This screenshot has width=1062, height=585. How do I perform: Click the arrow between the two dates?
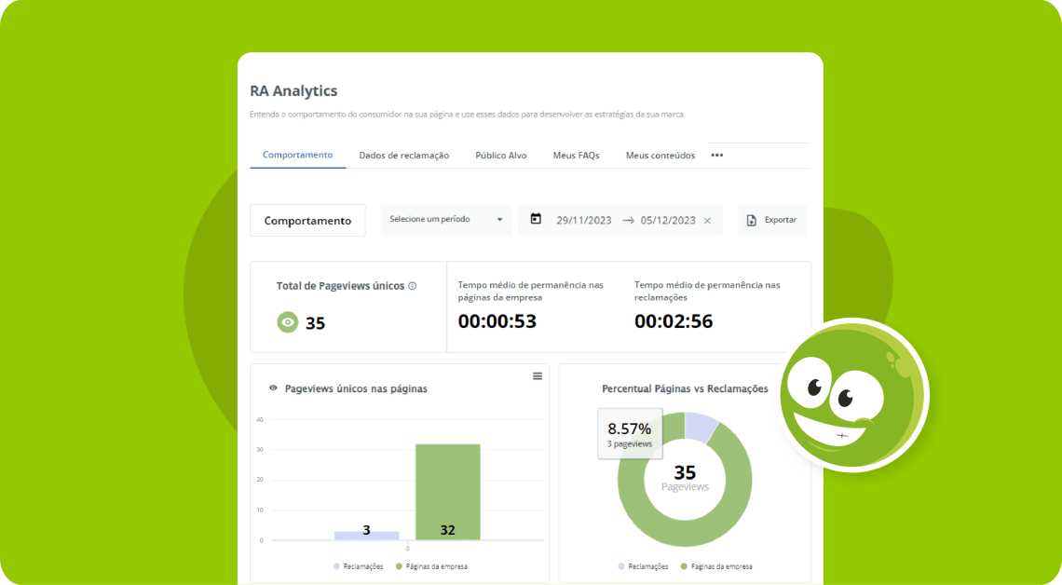(629, 220)
